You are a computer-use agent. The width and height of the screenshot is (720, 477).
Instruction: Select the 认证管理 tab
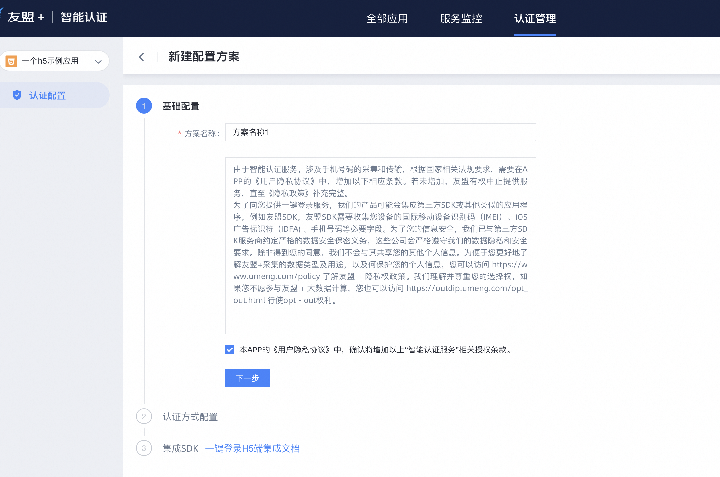(x=535, y=18)
